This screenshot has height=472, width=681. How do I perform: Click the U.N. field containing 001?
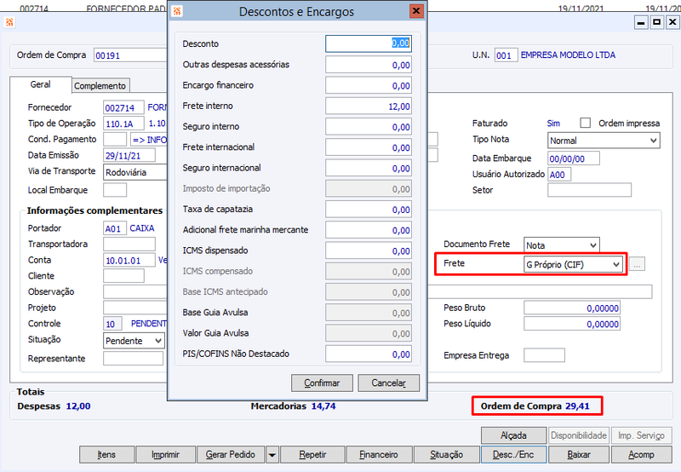pos(506,55)
